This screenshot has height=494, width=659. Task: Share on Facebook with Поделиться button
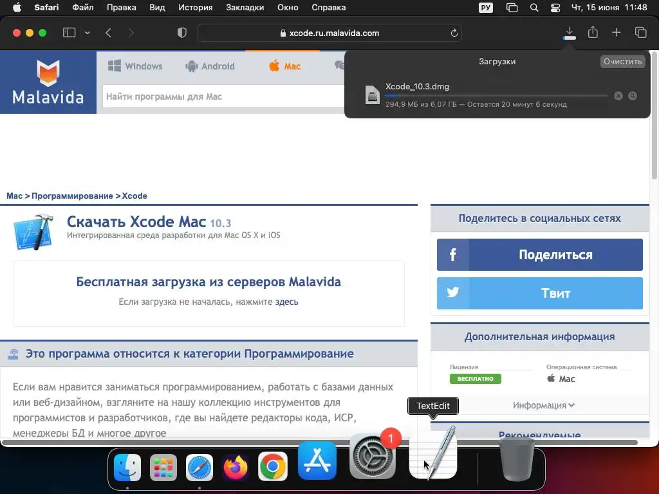click(540, 255)
